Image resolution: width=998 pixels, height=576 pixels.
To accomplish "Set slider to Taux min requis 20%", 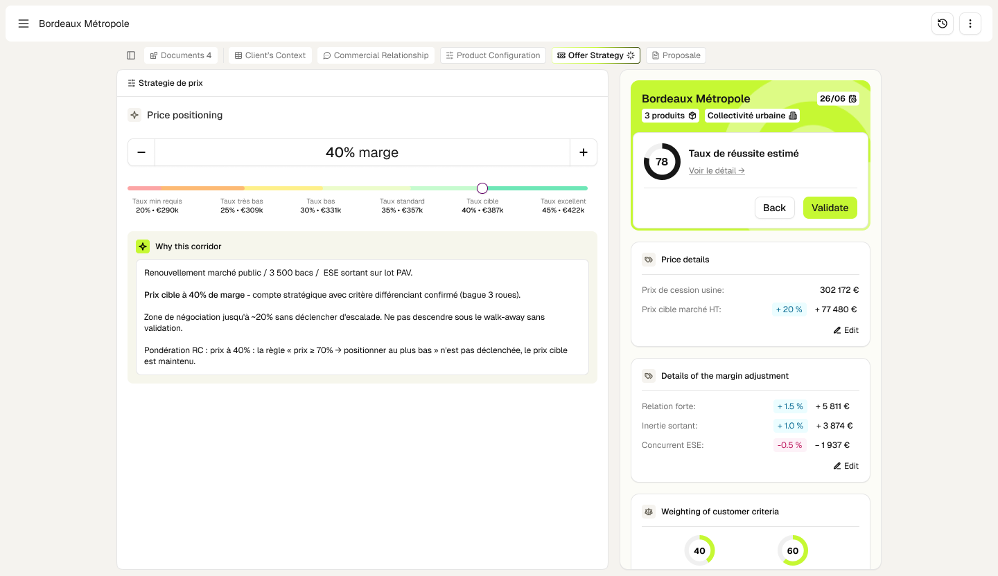I will click(157, 206).
